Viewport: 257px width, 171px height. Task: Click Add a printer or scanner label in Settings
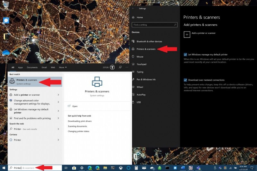pyautogui.click(x=204, y=33)
